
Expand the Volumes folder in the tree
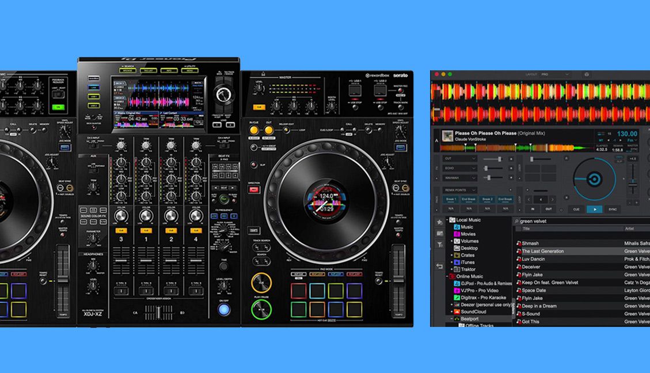point(452,241)
